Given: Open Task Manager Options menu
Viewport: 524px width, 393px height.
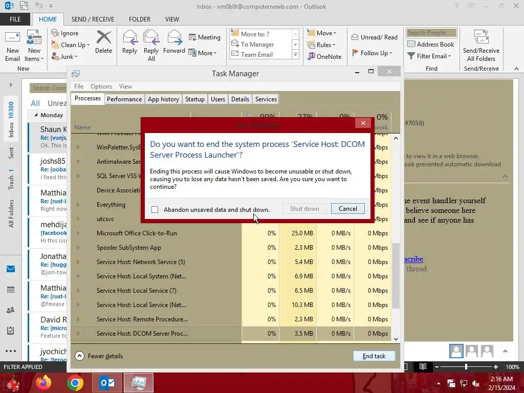Looking at the screenshot, I should (101, 86).
